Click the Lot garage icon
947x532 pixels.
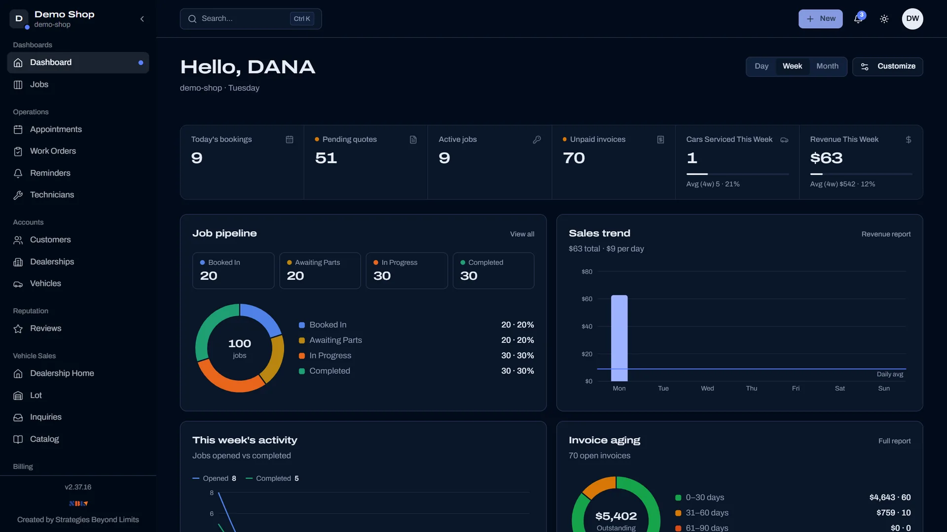(x=18, y=396)
